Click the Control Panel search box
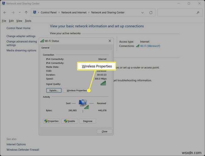The height and width of the screenshot is (156, 205). coord(178,13)
